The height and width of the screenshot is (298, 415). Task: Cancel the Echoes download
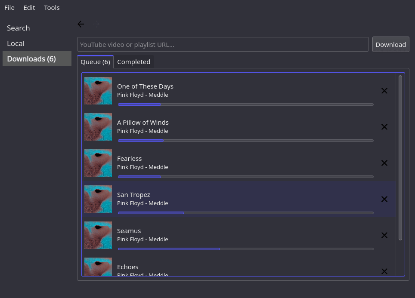coord(384,271)
